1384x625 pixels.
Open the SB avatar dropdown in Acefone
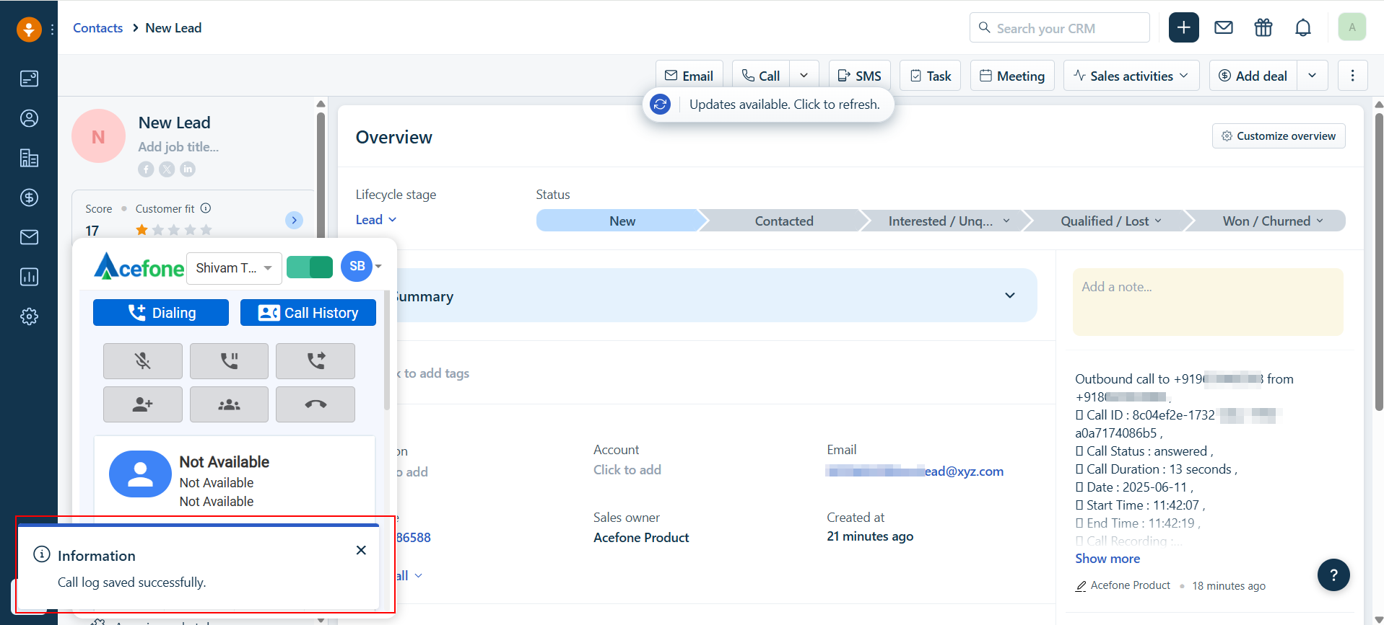point(362,267)
